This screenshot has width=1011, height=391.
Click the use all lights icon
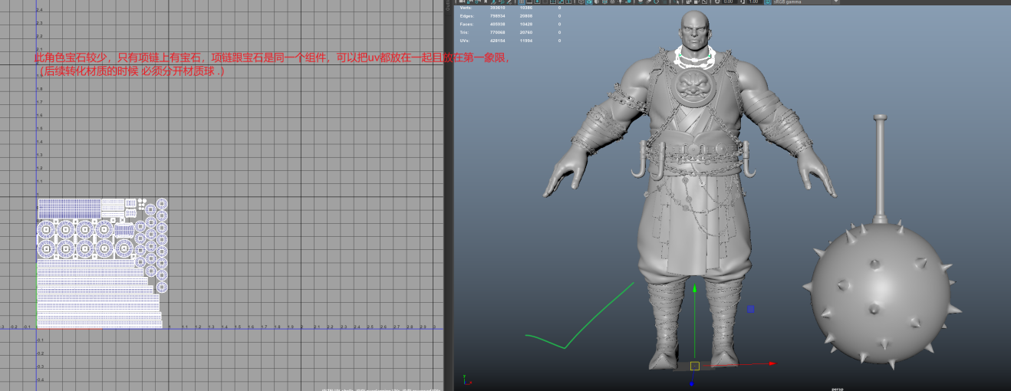(620, 2)
